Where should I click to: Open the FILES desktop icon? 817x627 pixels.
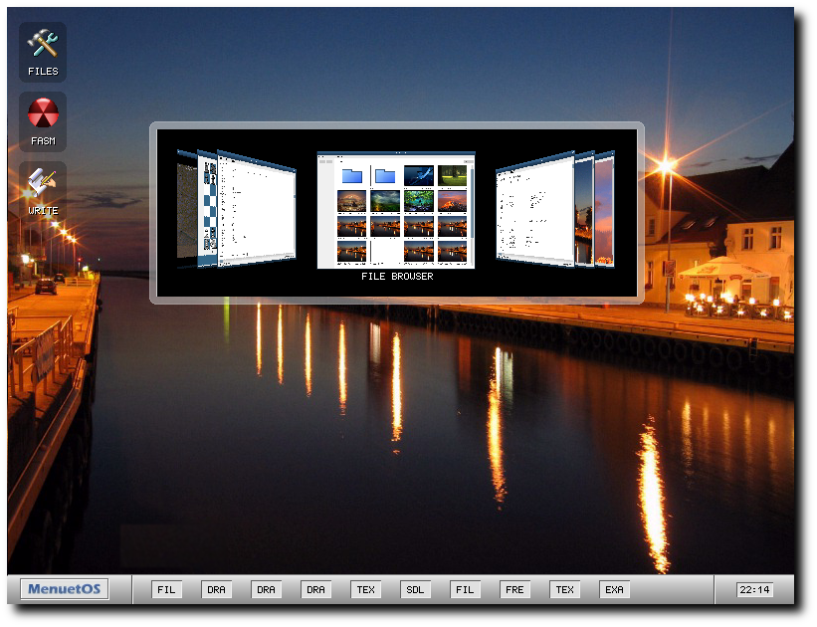pos(43,52)
